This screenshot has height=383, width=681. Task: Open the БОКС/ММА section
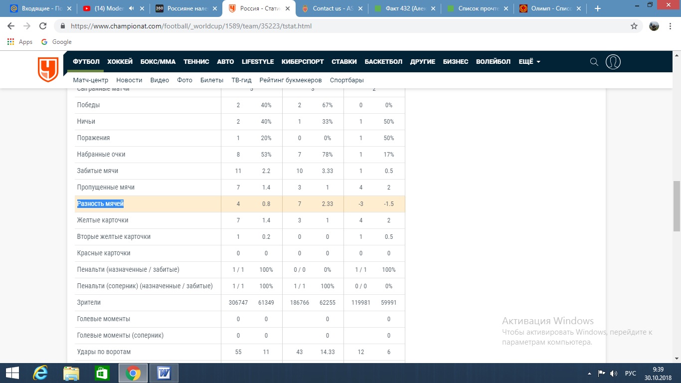tap(158, 62)
